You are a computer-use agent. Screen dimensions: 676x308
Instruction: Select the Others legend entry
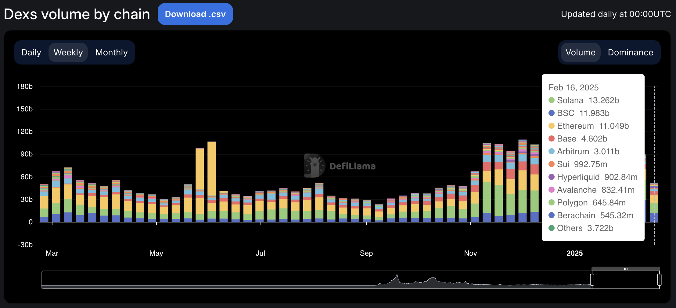click(x=580, y=228)
